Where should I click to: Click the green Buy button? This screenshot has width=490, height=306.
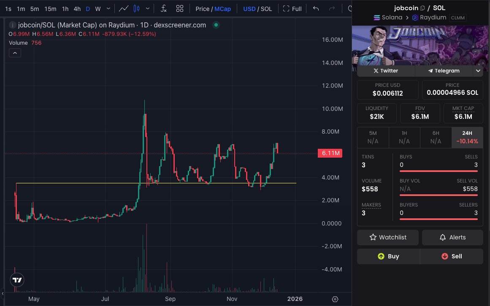388,256
